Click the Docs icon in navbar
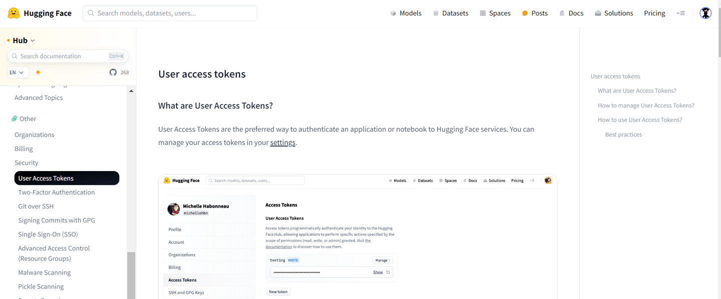Screen dimensions: 721x299 [562, 13]
